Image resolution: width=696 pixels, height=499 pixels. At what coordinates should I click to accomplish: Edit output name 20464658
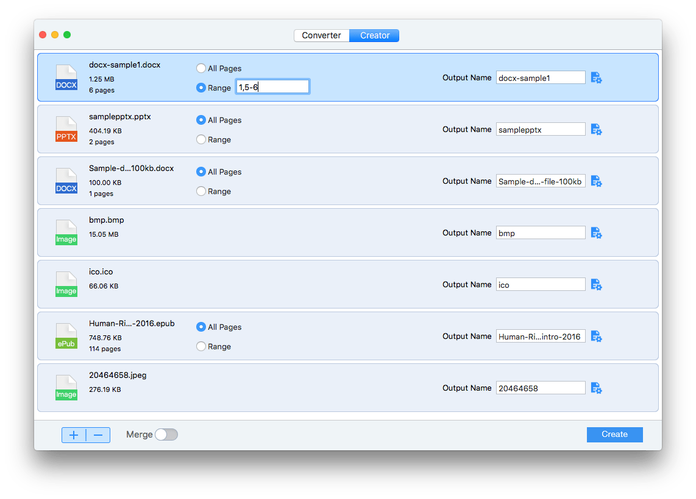(x=541, y=388)
